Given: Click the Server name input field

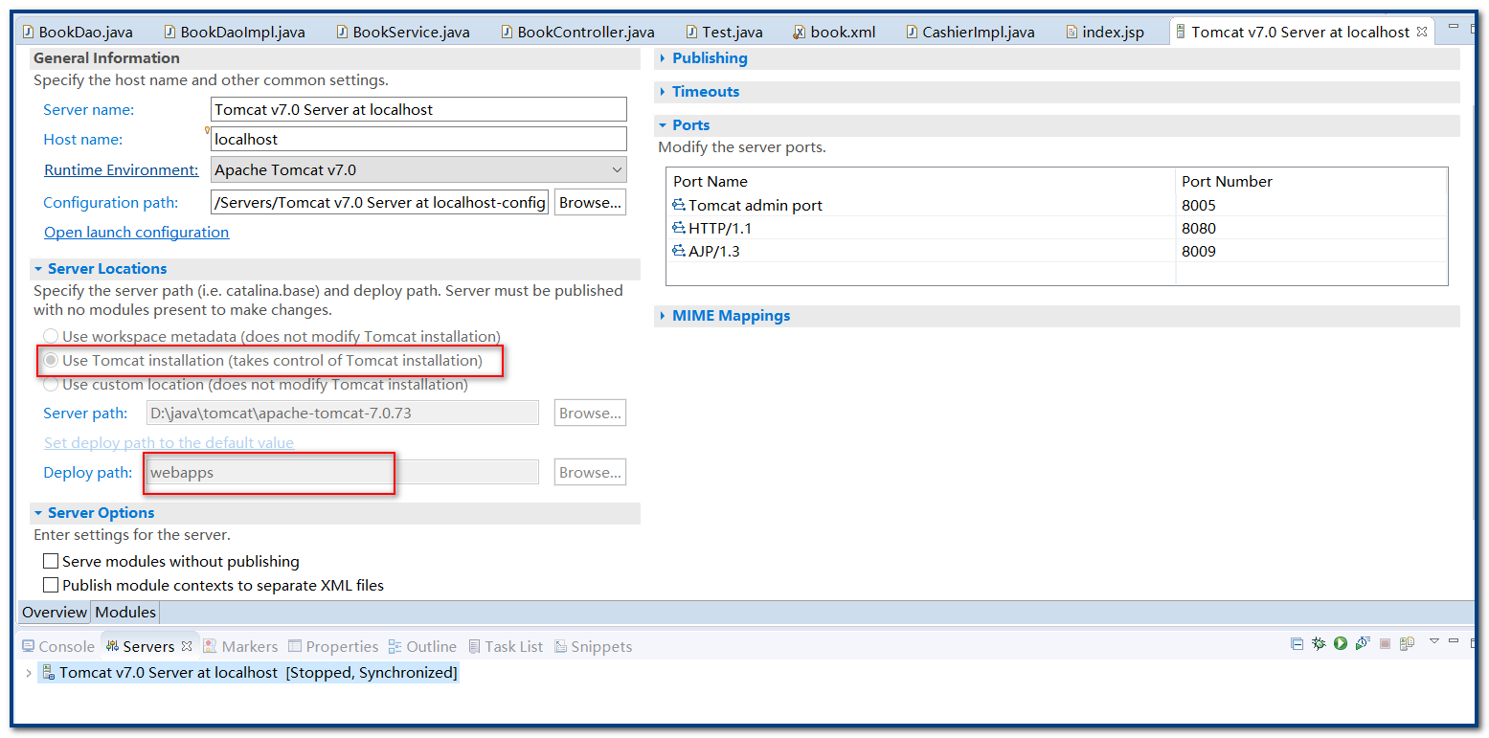Looking at the screenshot, I should click(418, 109).
